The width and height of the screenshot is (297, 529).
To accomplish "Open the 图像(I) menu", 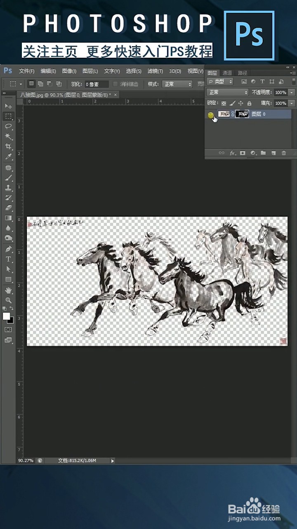I will 69,71.
